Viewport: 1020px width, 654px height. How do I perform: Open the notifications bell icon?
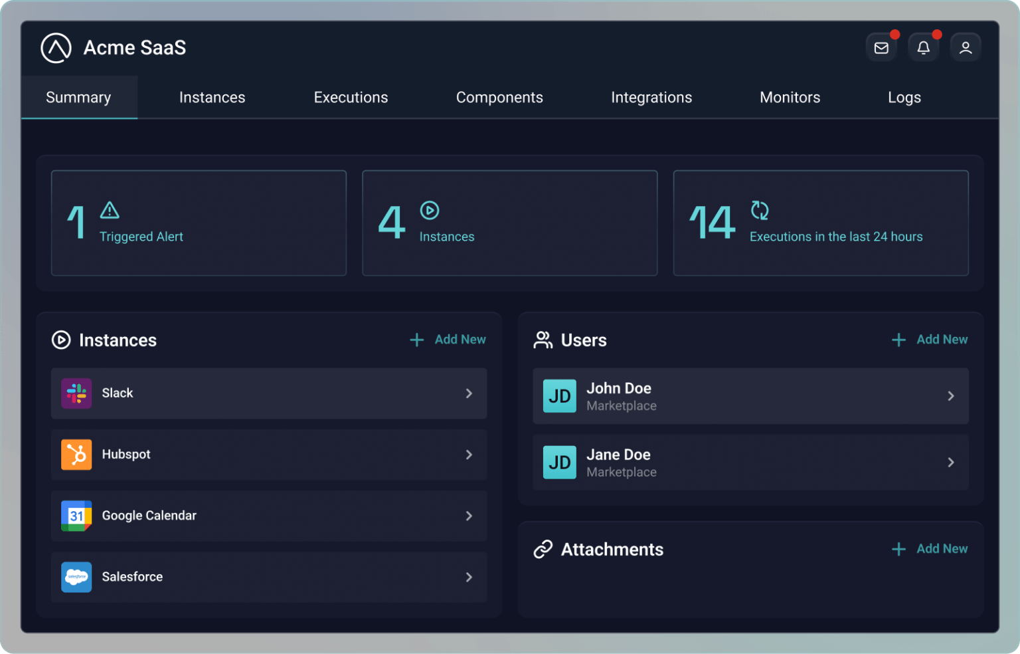point(923,48)
